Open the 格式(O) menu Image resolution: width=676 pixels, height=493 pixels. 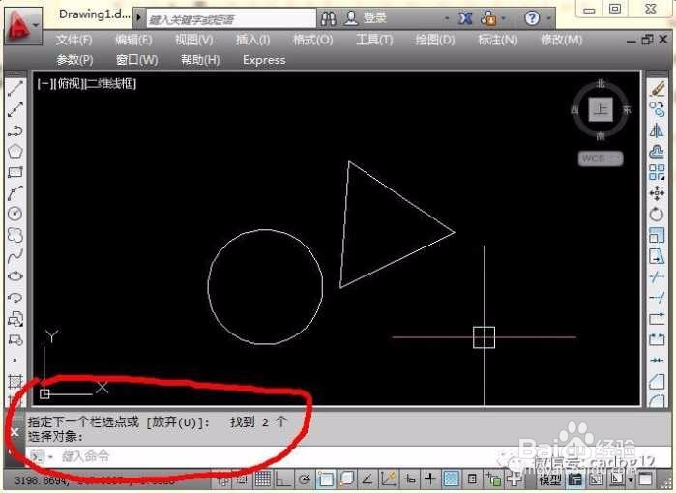313,40
